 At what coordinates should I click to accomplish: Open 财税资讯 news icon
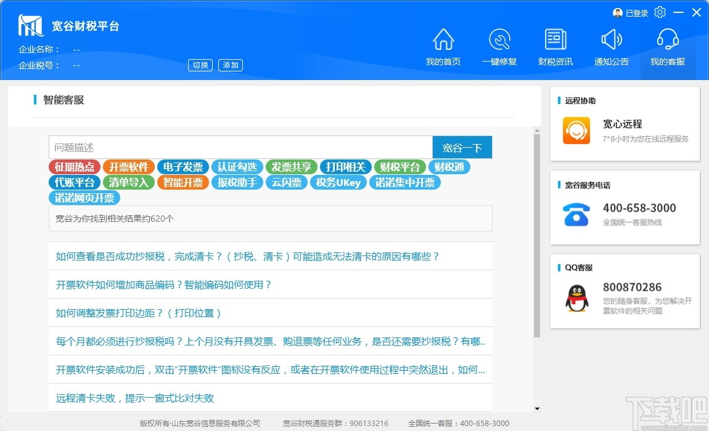(x=555, y=39)
